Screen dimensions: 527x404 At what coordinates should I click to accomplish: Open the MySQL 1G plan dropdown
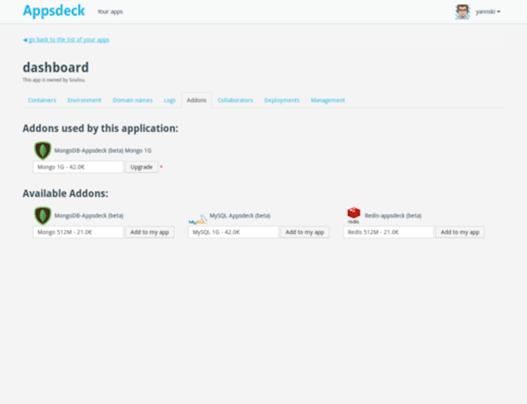click(233, 232)
